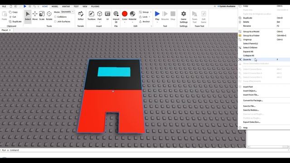Activate the Move tool
Screen dimensions: 290x163
pyautogui.click(x=35, y=15)
